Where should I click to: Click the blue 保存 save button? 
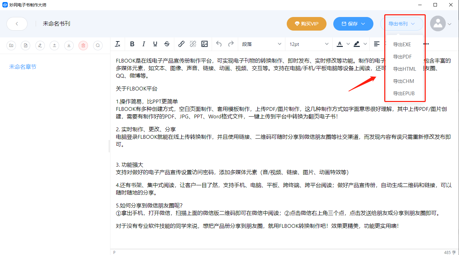tap(353, 24)
